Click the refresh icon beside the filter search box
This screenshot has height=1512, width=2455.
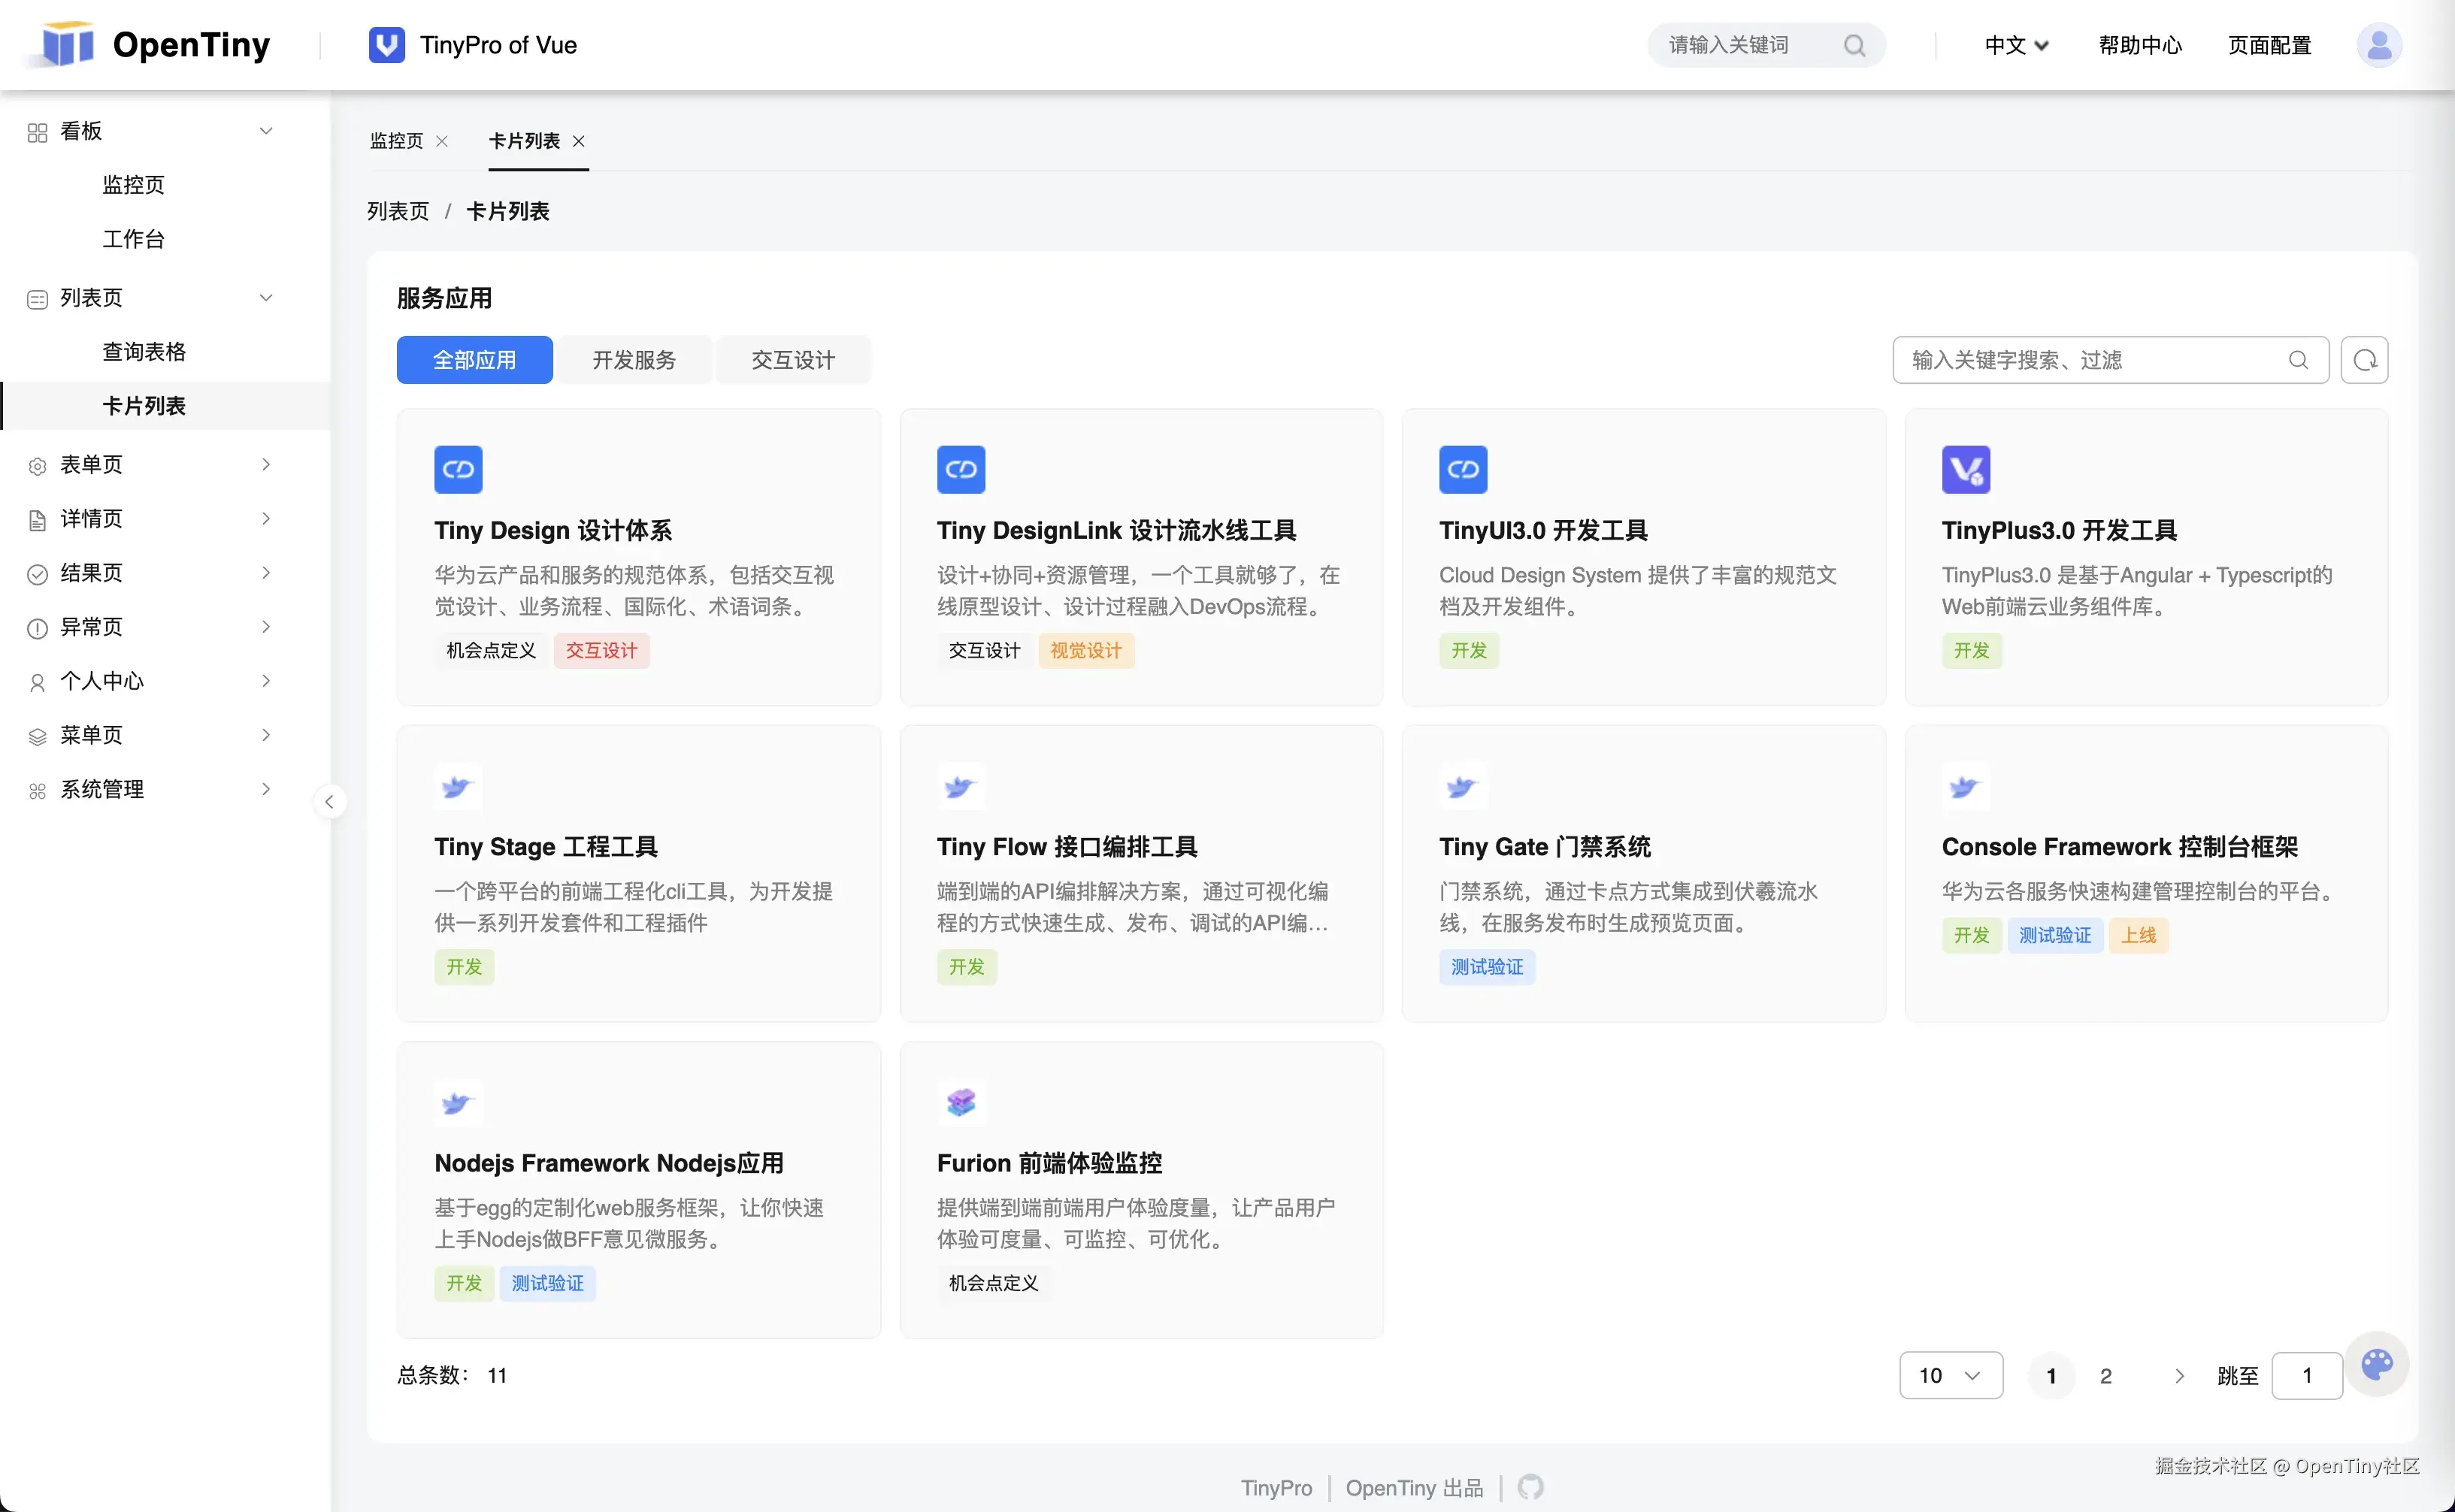[2364, 359]
